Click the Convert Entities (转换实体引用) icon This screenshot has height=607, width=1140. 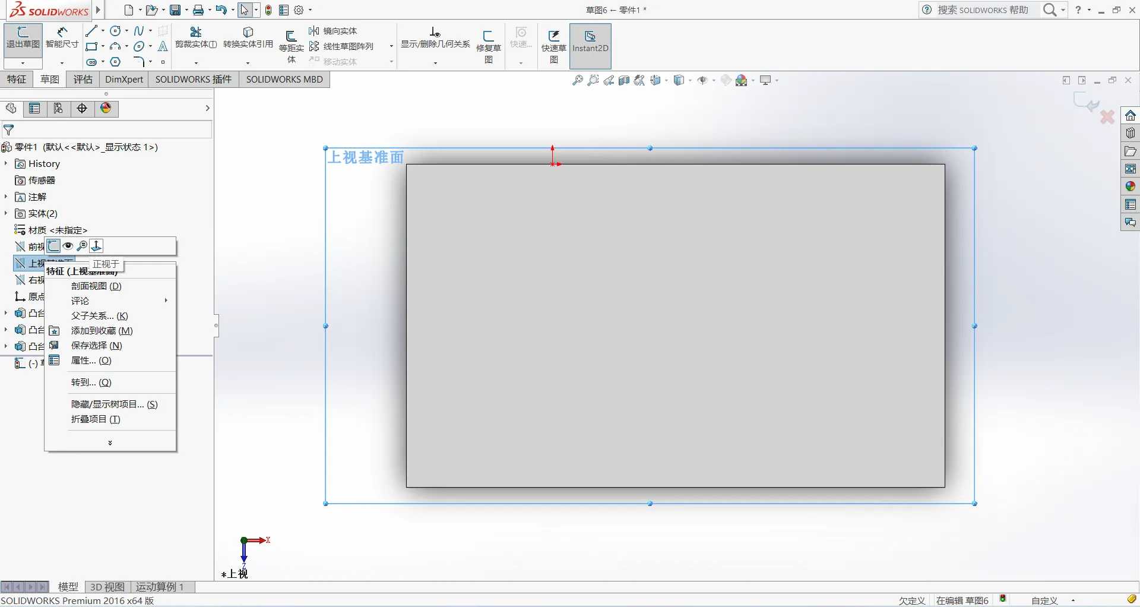coord(248,38)
